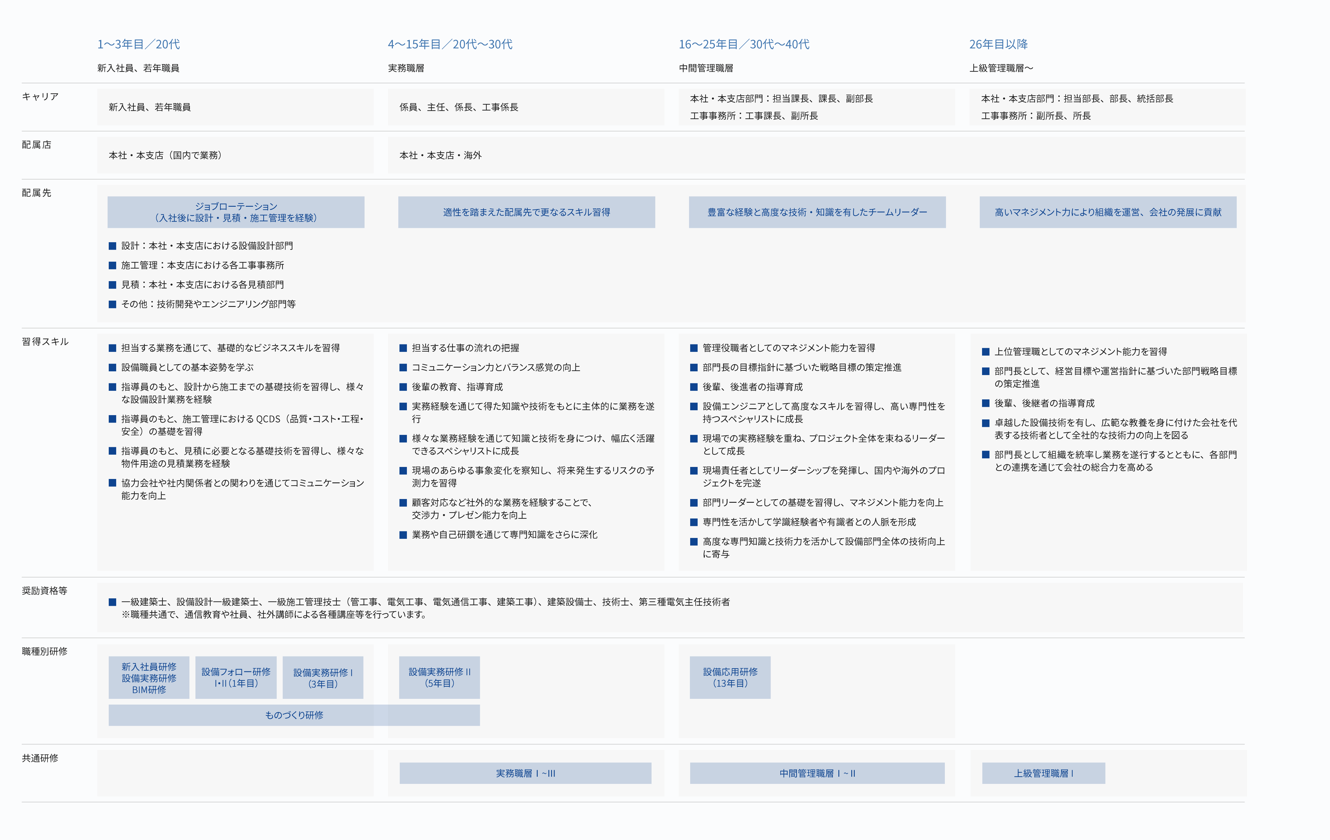This screenshot has width=1330, height=840.
Task: Click the 適性を踏まえた配属先で更なるスキル習得 banner
Action: (527, 212)
